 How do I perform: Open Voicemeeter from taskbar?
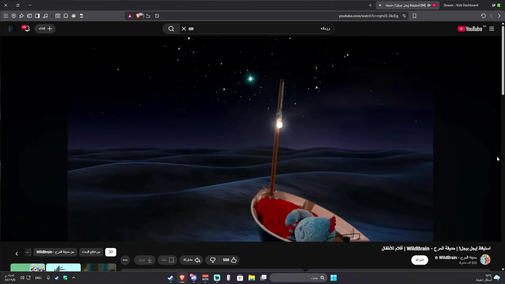point(205,278)
